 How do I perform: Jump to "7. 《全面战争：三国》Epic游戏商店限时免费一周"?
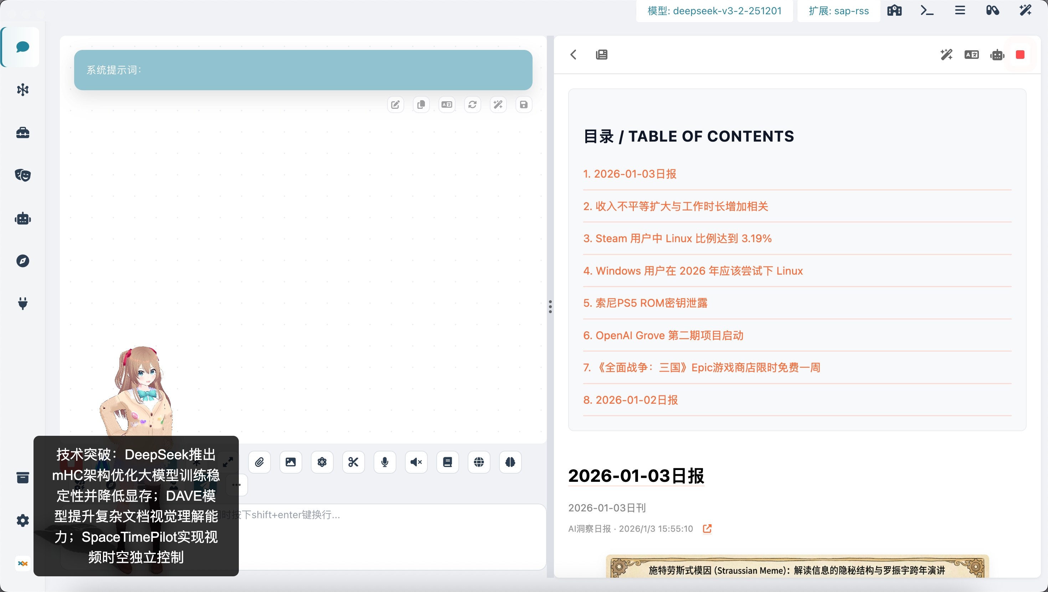coord(702,368)
